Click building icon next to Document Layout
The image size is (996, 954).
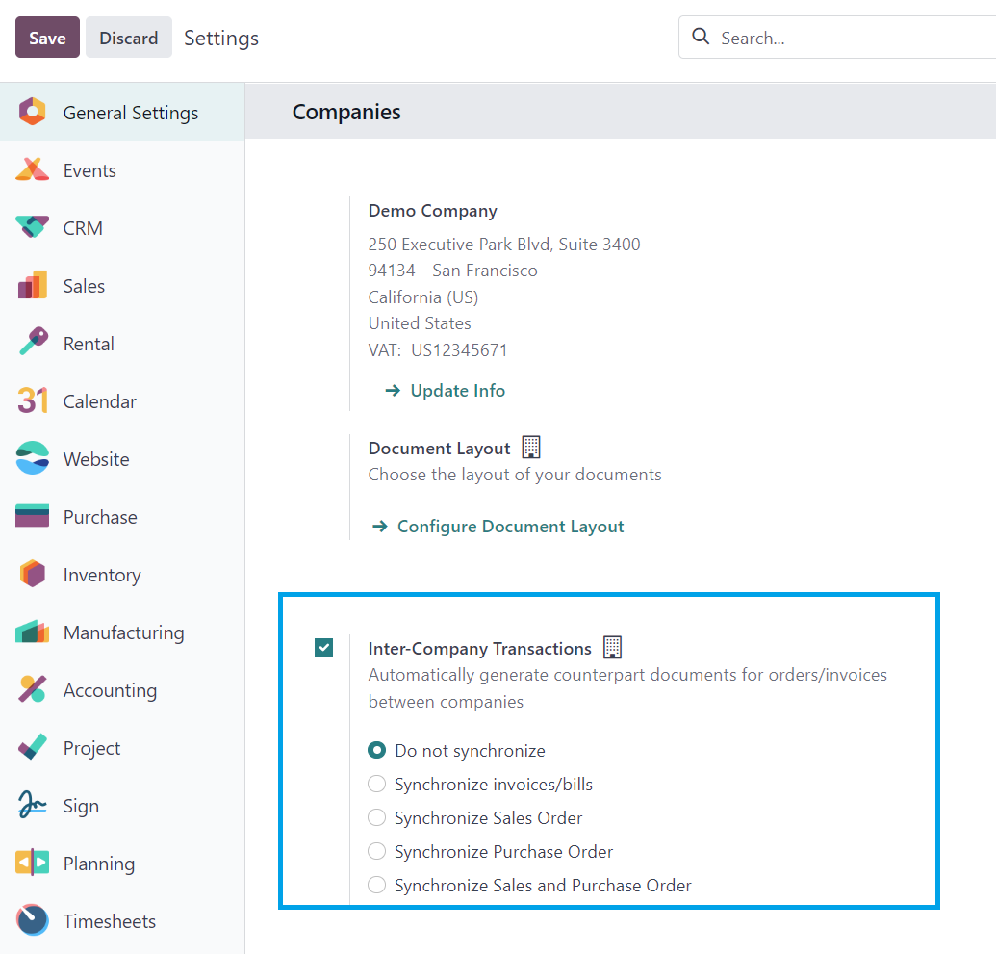point(531,448)
